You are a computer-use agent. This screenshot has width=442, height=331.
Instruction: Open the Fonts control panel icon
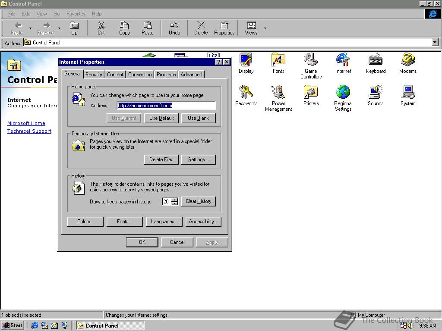point(278,63)
